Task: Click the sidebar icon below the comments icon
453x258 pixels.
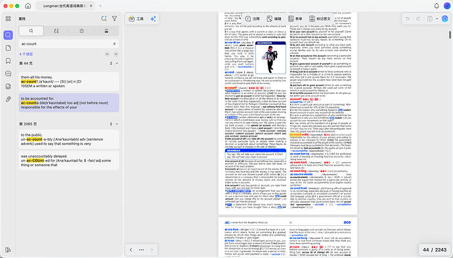Action: (8, 86)
